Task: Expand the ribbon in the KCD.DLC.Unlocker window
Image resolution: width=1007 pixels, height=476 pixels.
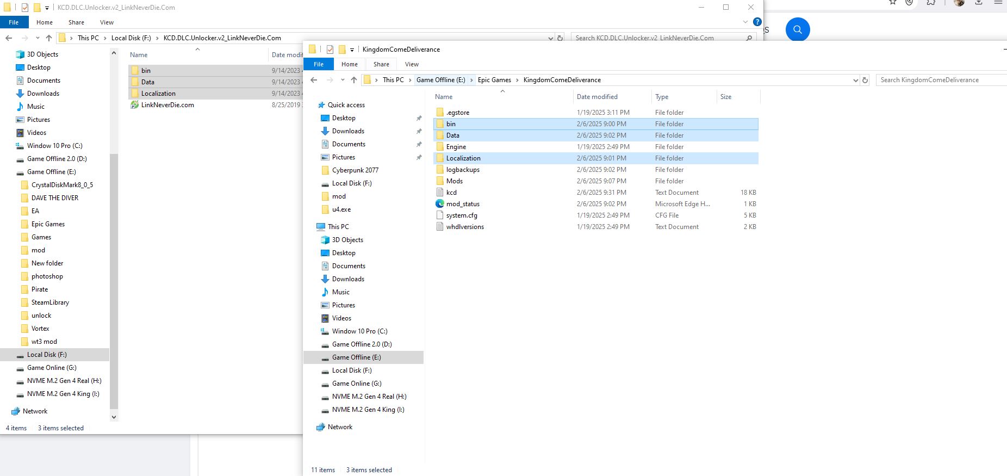Action: 745,22
